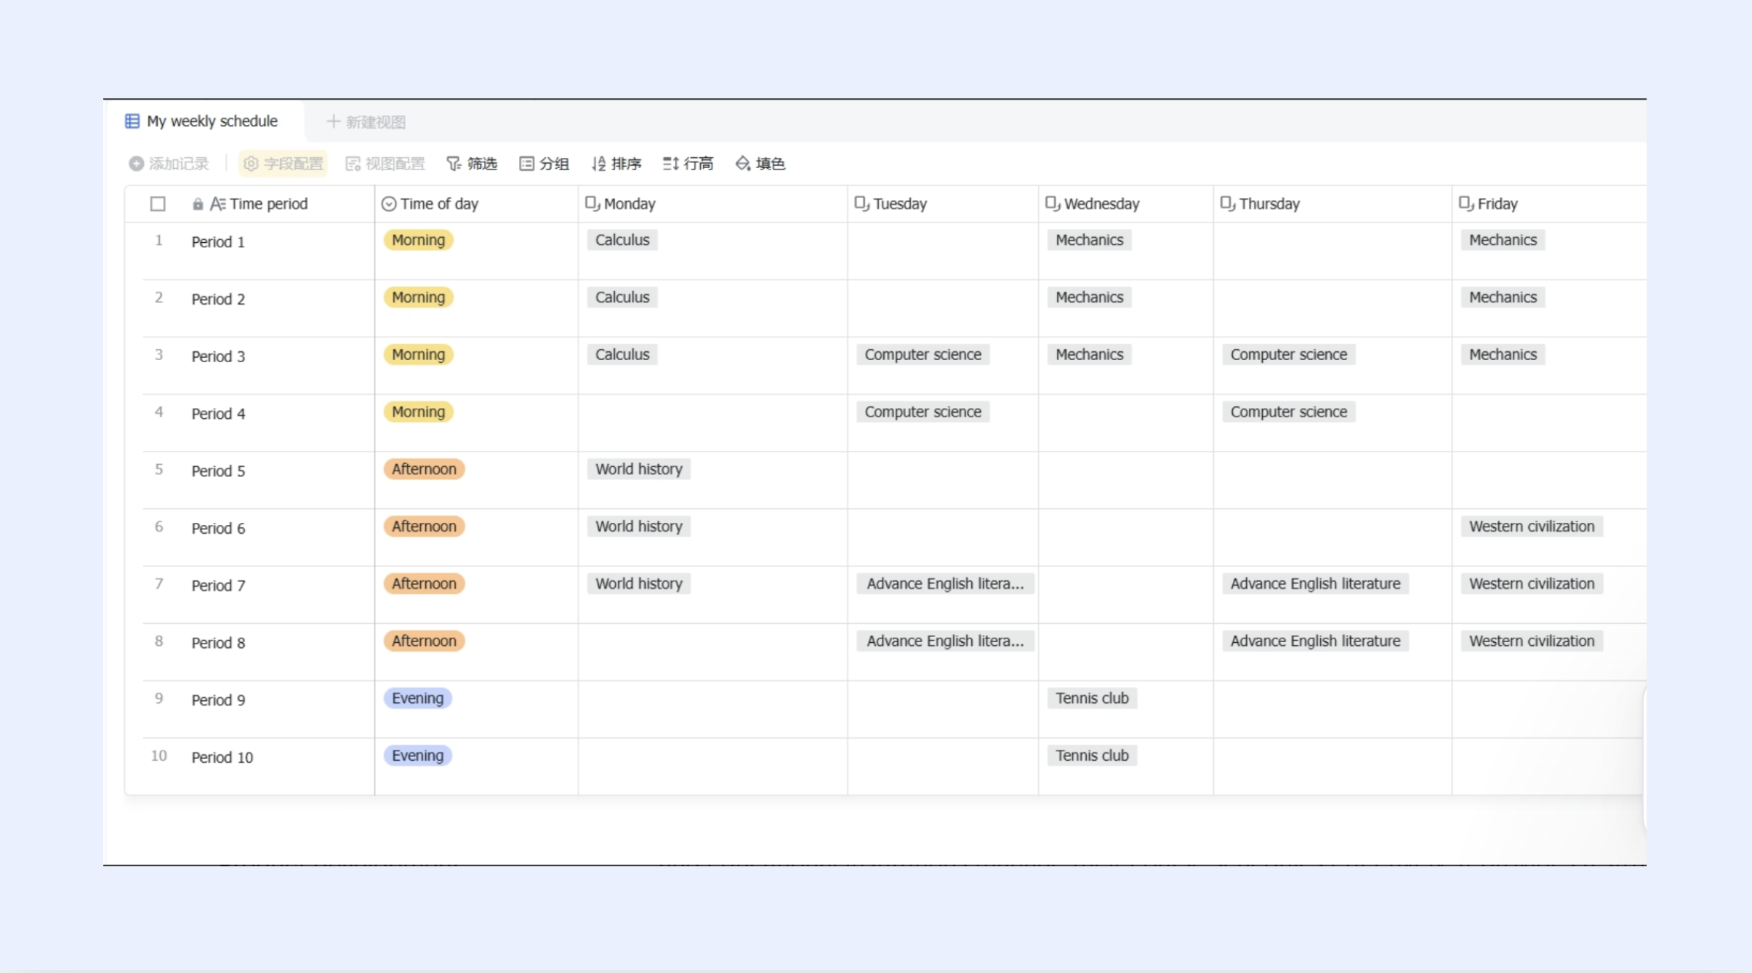The image size is (1752, 973).
Task: Switch to My weekly schedule tab
Action: coord(212,121)
